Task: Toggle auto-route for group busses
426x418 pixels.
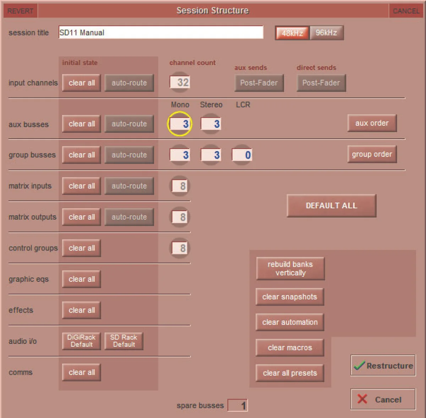Action: pos(129,155)
